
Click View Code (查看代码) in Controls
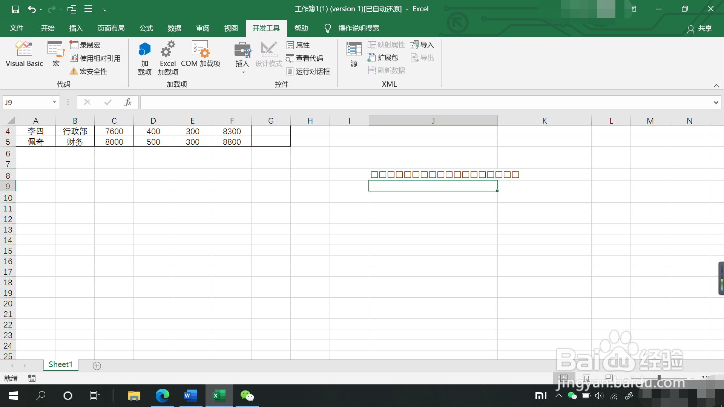click(x=305, y=58)
